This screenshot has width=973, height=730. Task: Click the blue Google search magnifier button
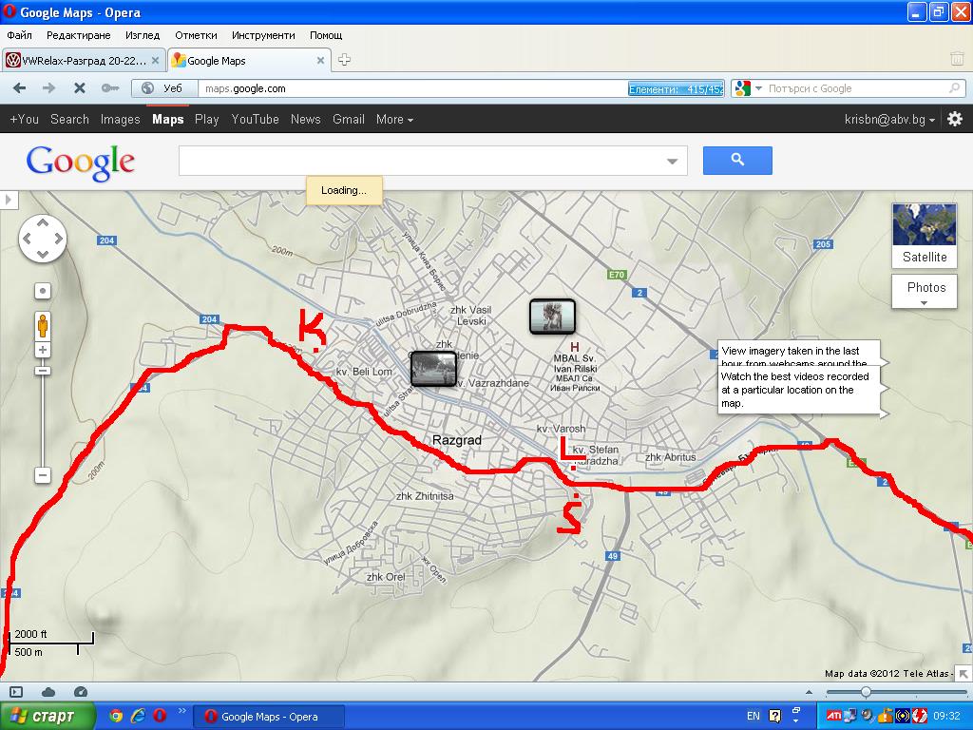pyautogui.click(x=737, y=161)
